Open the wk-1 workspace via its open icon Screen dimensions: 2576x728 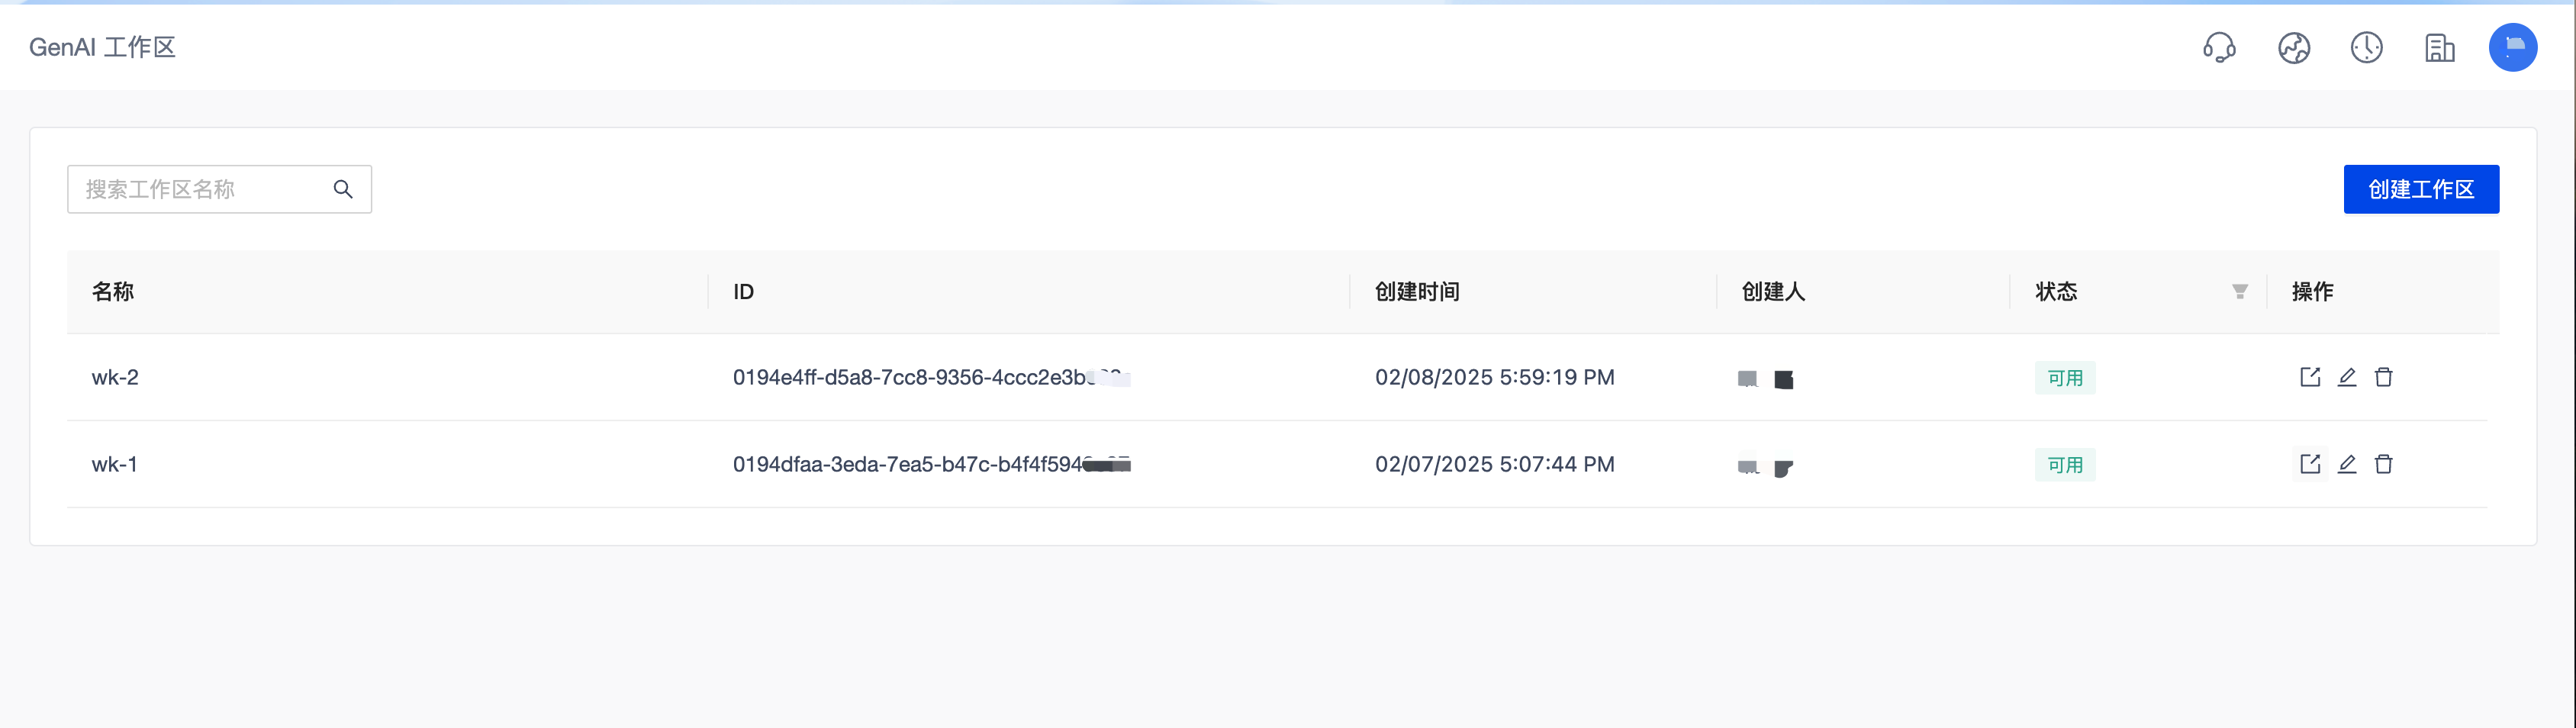click(x=2310, y=464)
